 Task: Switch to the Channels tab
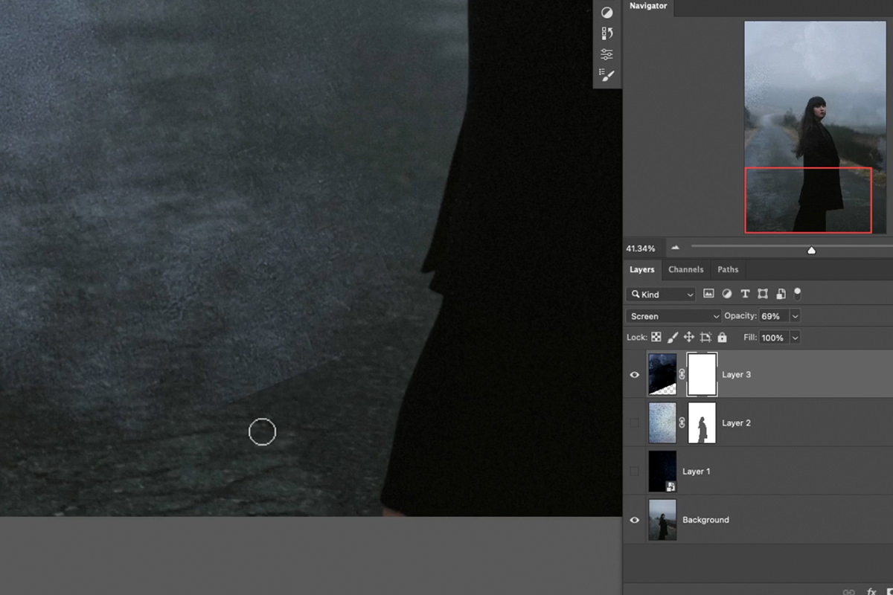685,269
